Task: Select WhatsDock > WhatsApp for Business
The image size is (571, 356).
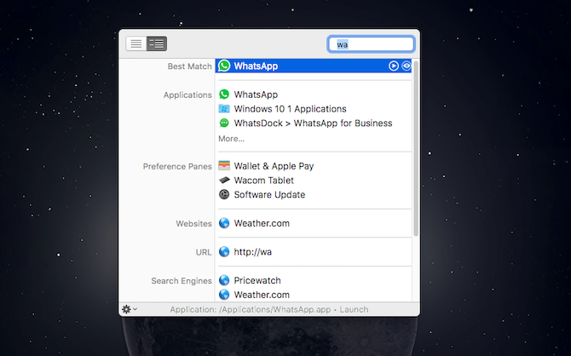Action: point(313,123)
